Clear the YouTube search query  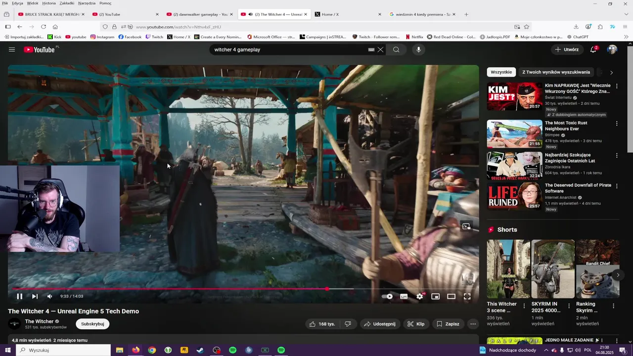tap(380, 49)
